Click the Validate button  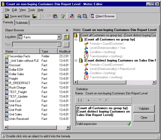(x=144, y=109)
